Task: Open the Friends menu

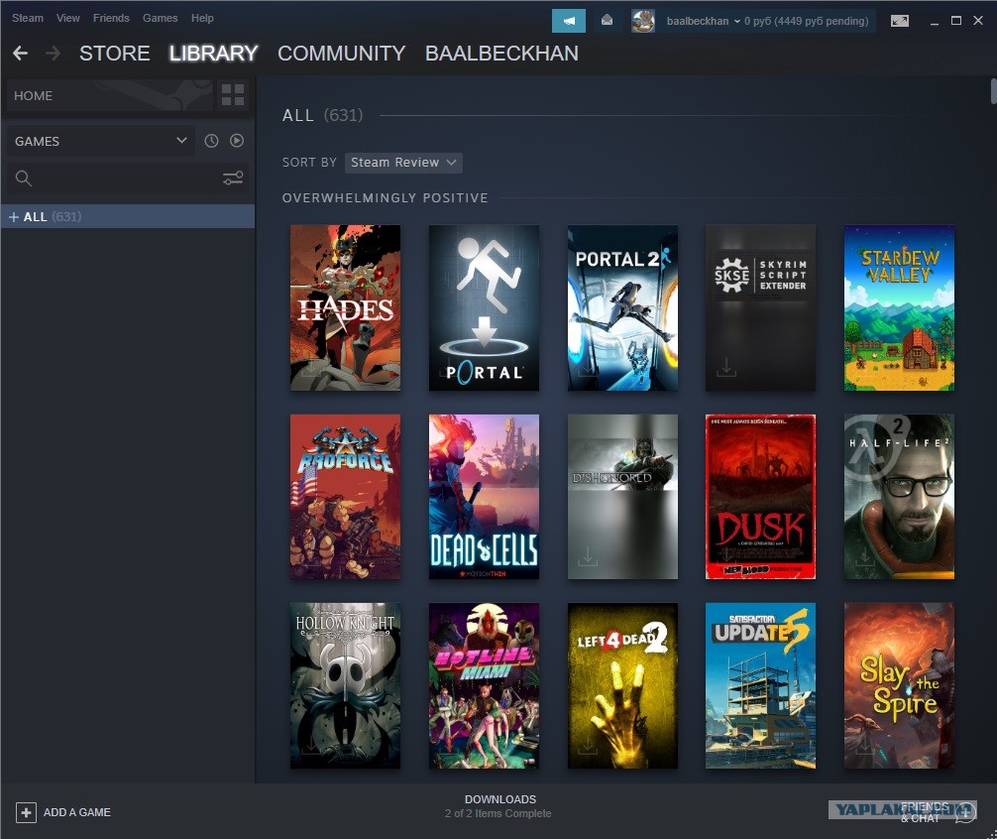Action: pyautogui.click(x=111, y=19)
